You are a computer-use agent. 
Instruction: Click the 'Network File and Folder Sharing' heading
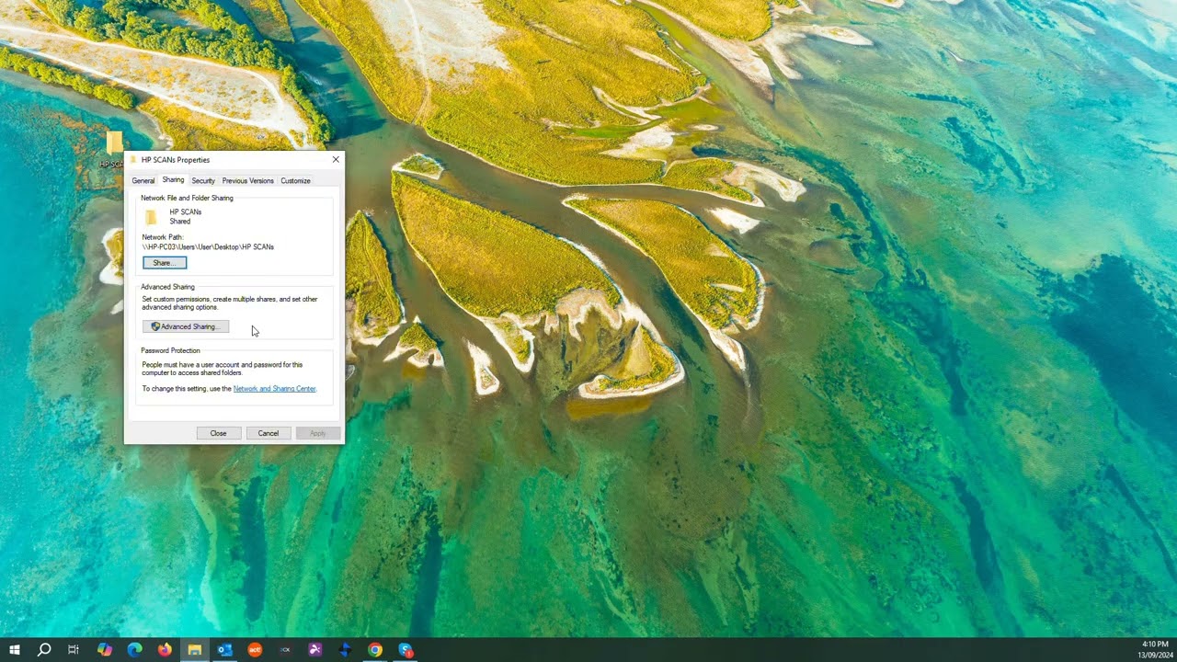[187, 198]
